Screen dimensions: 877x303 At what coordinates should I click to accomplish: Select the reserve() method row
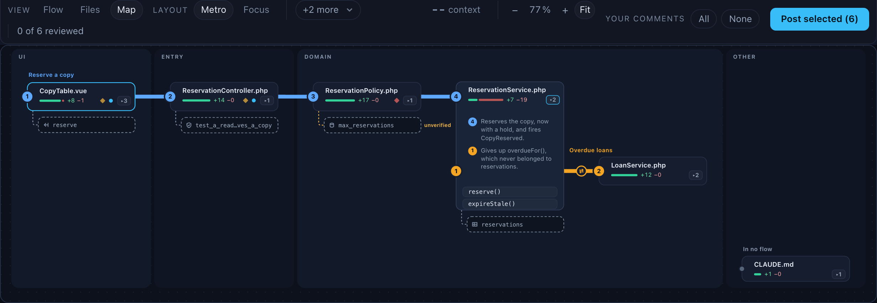pos(510,192)
